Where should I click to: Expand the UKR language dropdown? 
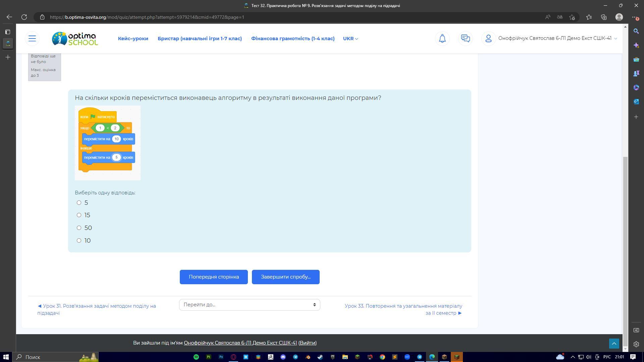click(350, 39)
